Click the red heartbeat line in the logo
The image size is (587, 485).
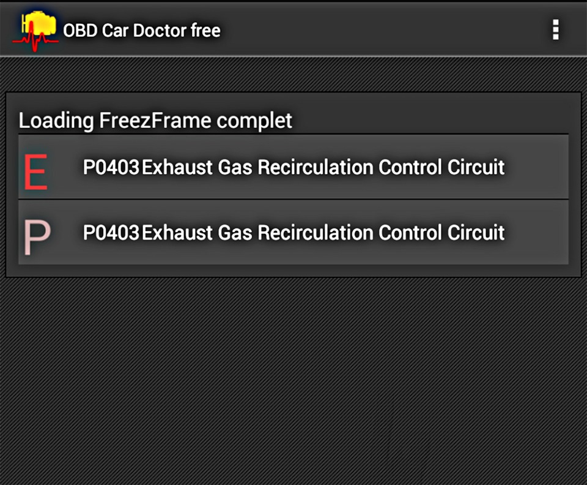[x=35, y=39]
